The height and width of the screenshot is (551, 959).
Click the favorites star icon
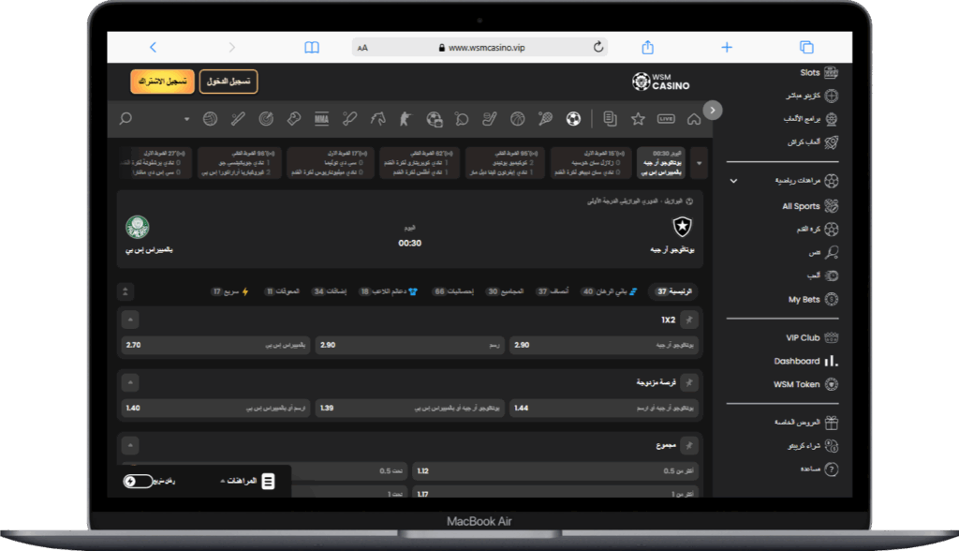(x=638, y=119)
